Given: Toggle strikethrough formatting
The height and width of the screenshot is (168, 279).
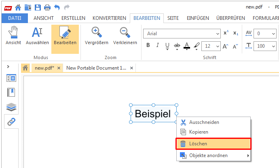Looking at the screenshot, I should (x=177, y=46).
